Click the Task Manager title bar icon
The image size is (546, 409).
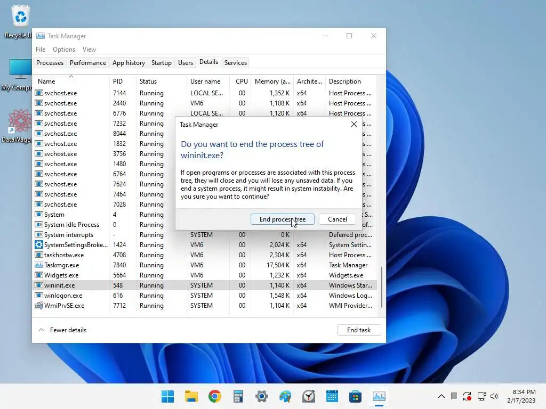[x=41, y=36]
